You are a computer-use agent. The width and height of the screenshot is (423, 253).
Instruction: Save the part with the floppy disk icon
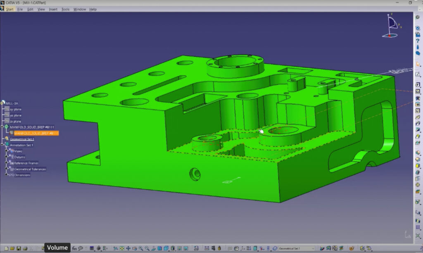pos(19,248)
